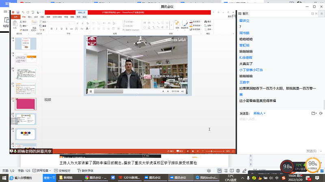Select slide 19 thumbnail
The height and width of the screenshot is (182, 325).
point(26,59)
